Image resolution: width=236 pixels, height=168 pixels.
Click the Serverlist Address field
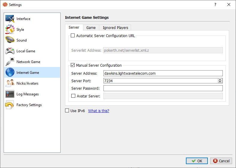163,50
